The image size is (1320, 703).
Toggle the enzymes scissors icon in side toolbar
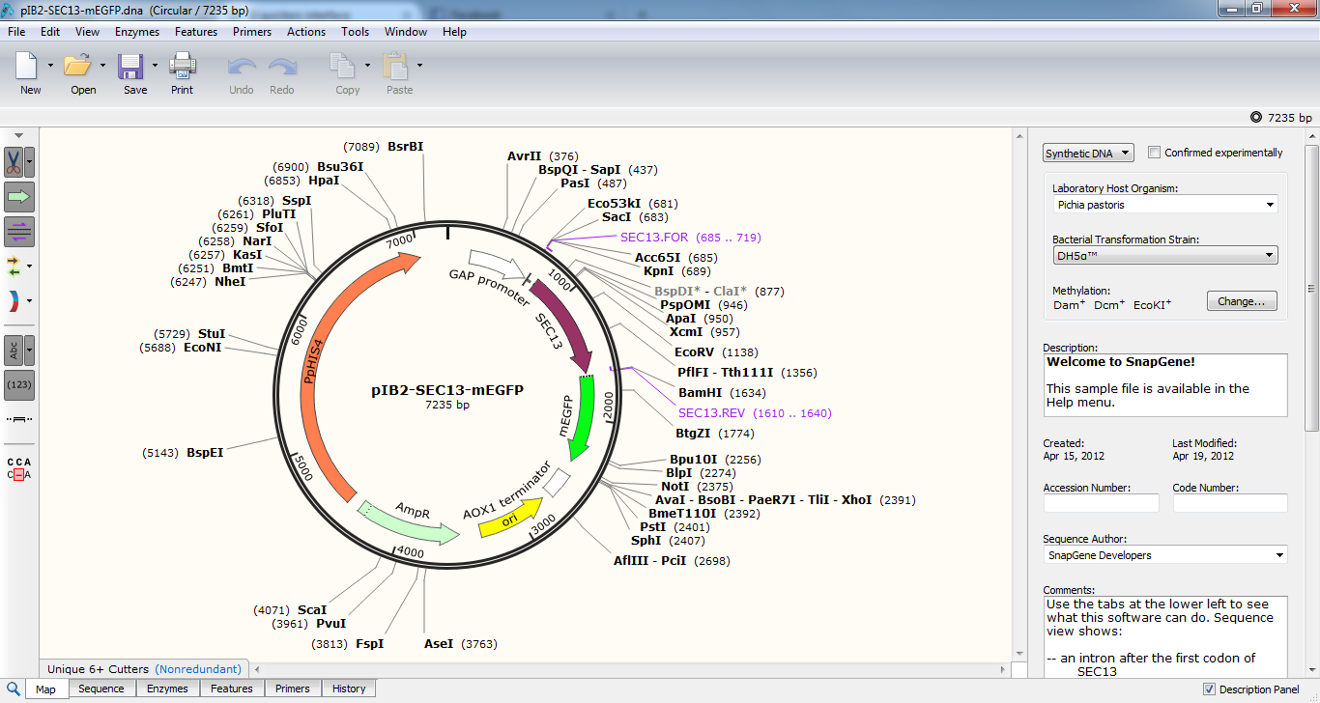pos(14,160)
